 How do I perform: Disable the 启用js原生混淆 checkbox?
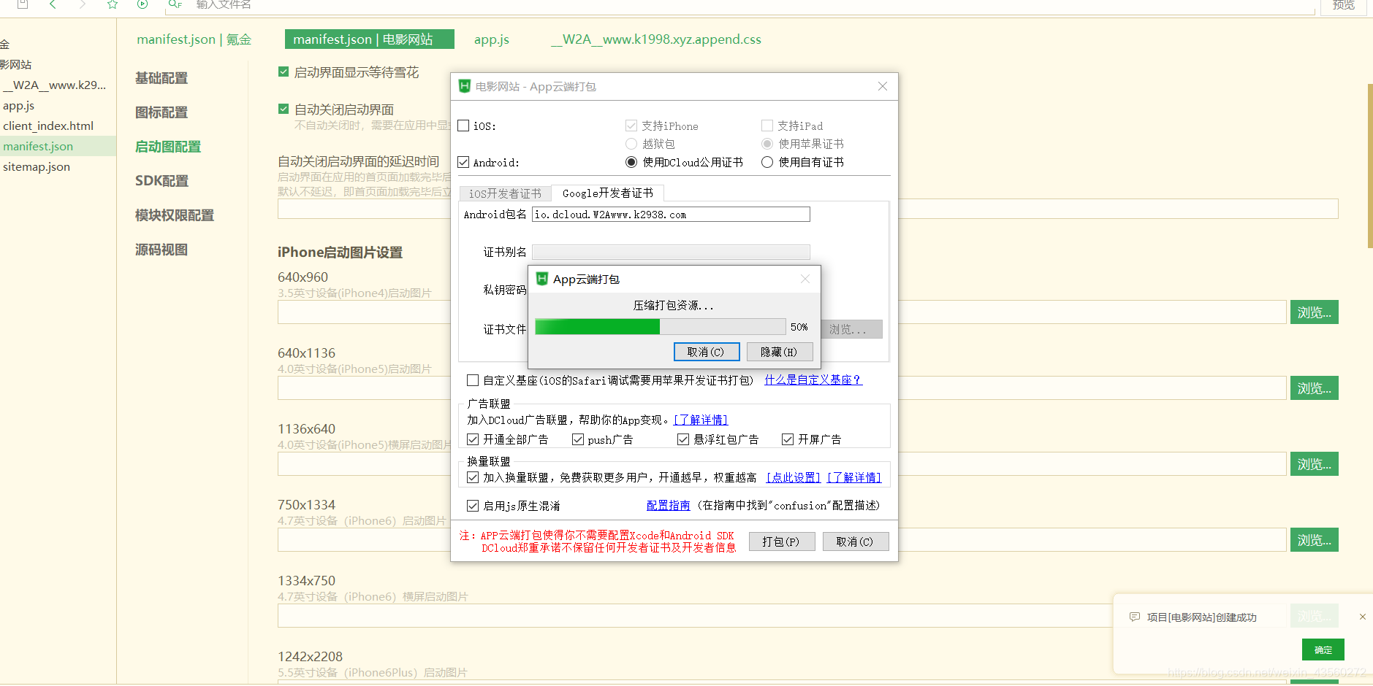click(x=473, y=505)
